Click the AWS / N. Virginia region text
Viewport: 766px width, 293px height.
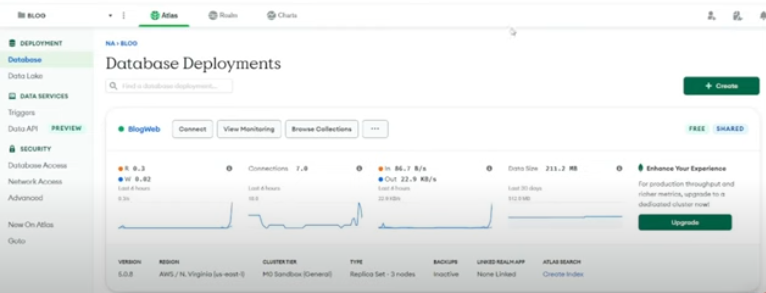coord(202,274)
